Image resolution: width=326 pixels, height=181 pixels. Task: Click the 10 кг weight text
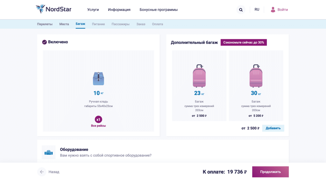98,93
